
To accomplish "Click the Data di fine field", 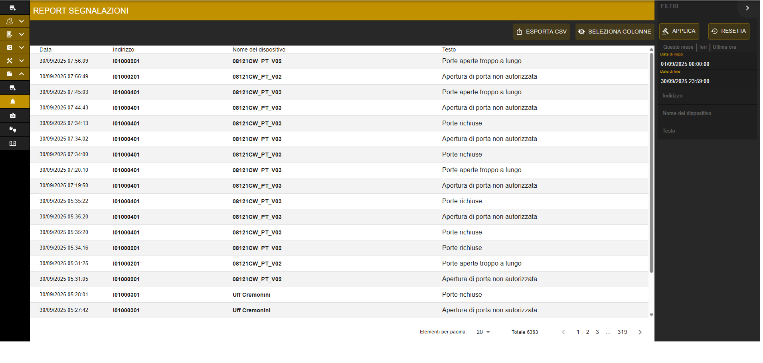I will [x=708, y=78].
